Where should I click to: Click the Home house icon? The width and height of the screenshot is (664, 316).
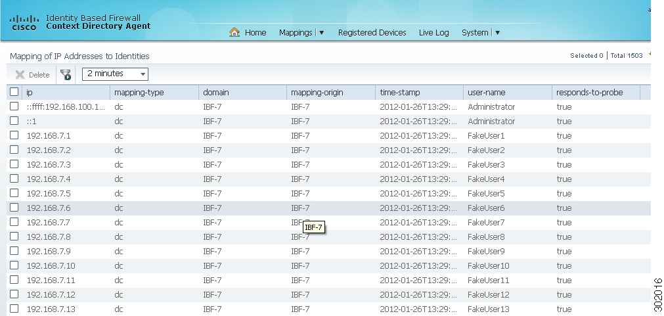pos(234,32)
